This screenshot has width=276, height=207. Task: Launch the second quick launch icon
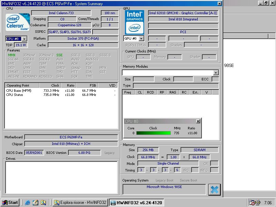[x=36, y=203]
